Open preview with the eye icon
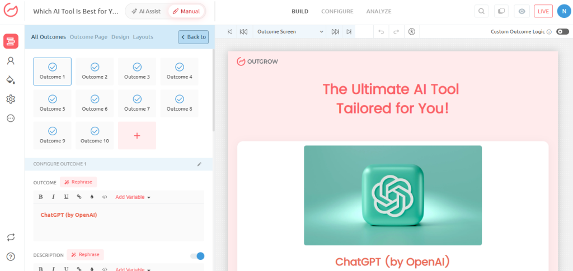 [522, 11]
